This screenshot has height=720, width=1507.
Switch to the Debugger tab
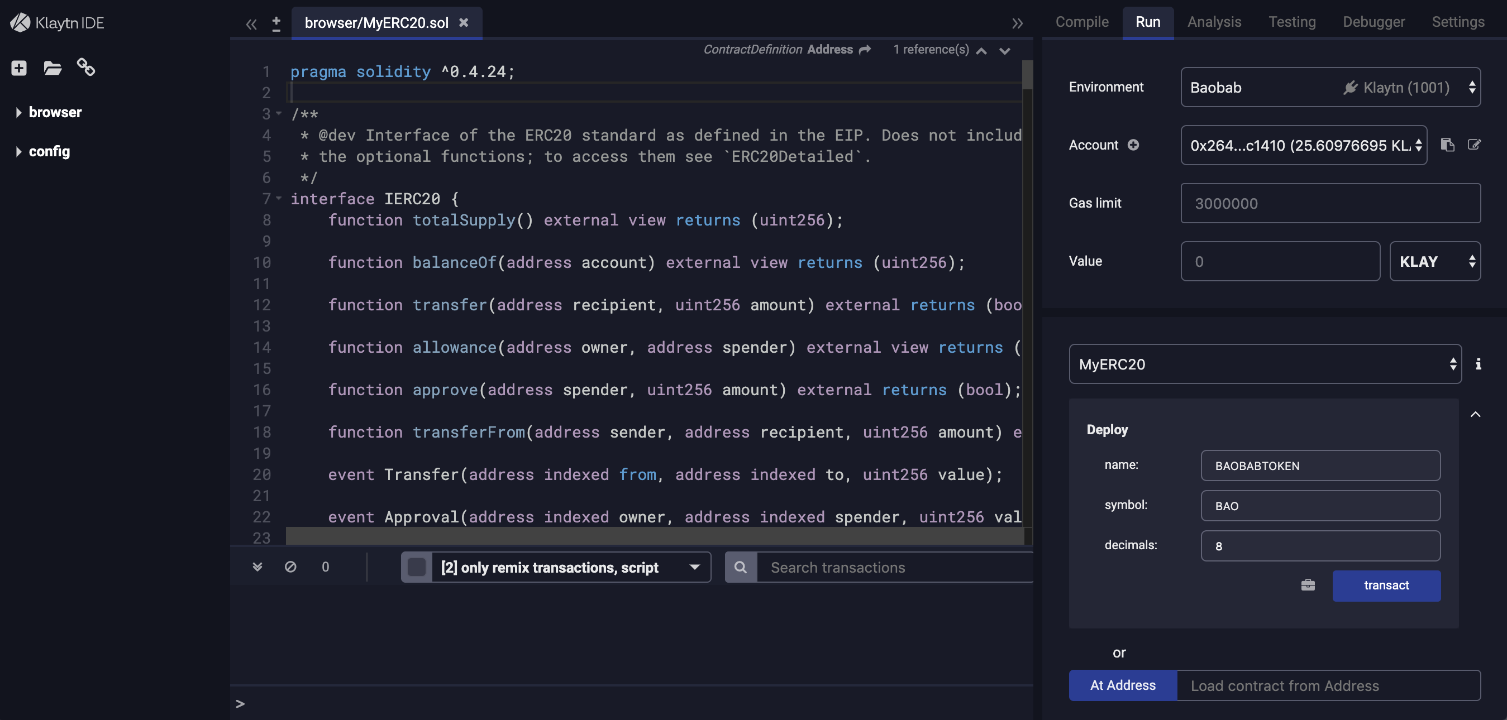point(1373,22)
